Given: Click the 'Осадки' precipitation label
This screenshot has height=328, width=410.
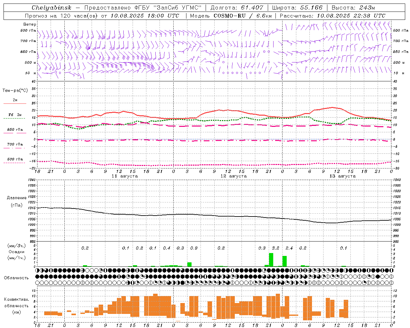Looking at the screenshot, I should [17, 252].
